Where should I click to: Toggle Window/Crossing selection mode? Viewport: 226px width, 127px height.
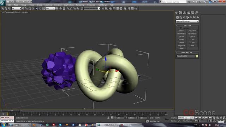pos(33,8)
